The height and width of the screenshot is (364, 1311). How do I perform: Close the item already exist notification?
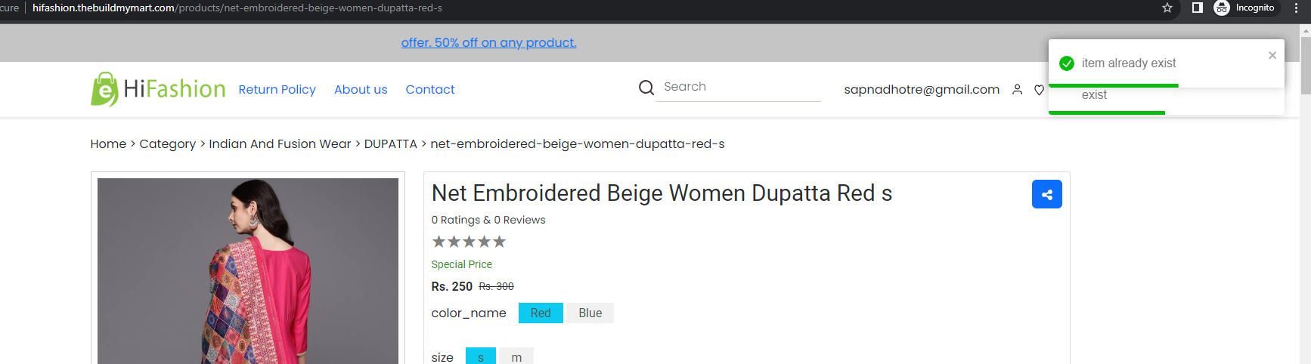click(x=1272, y=55)
